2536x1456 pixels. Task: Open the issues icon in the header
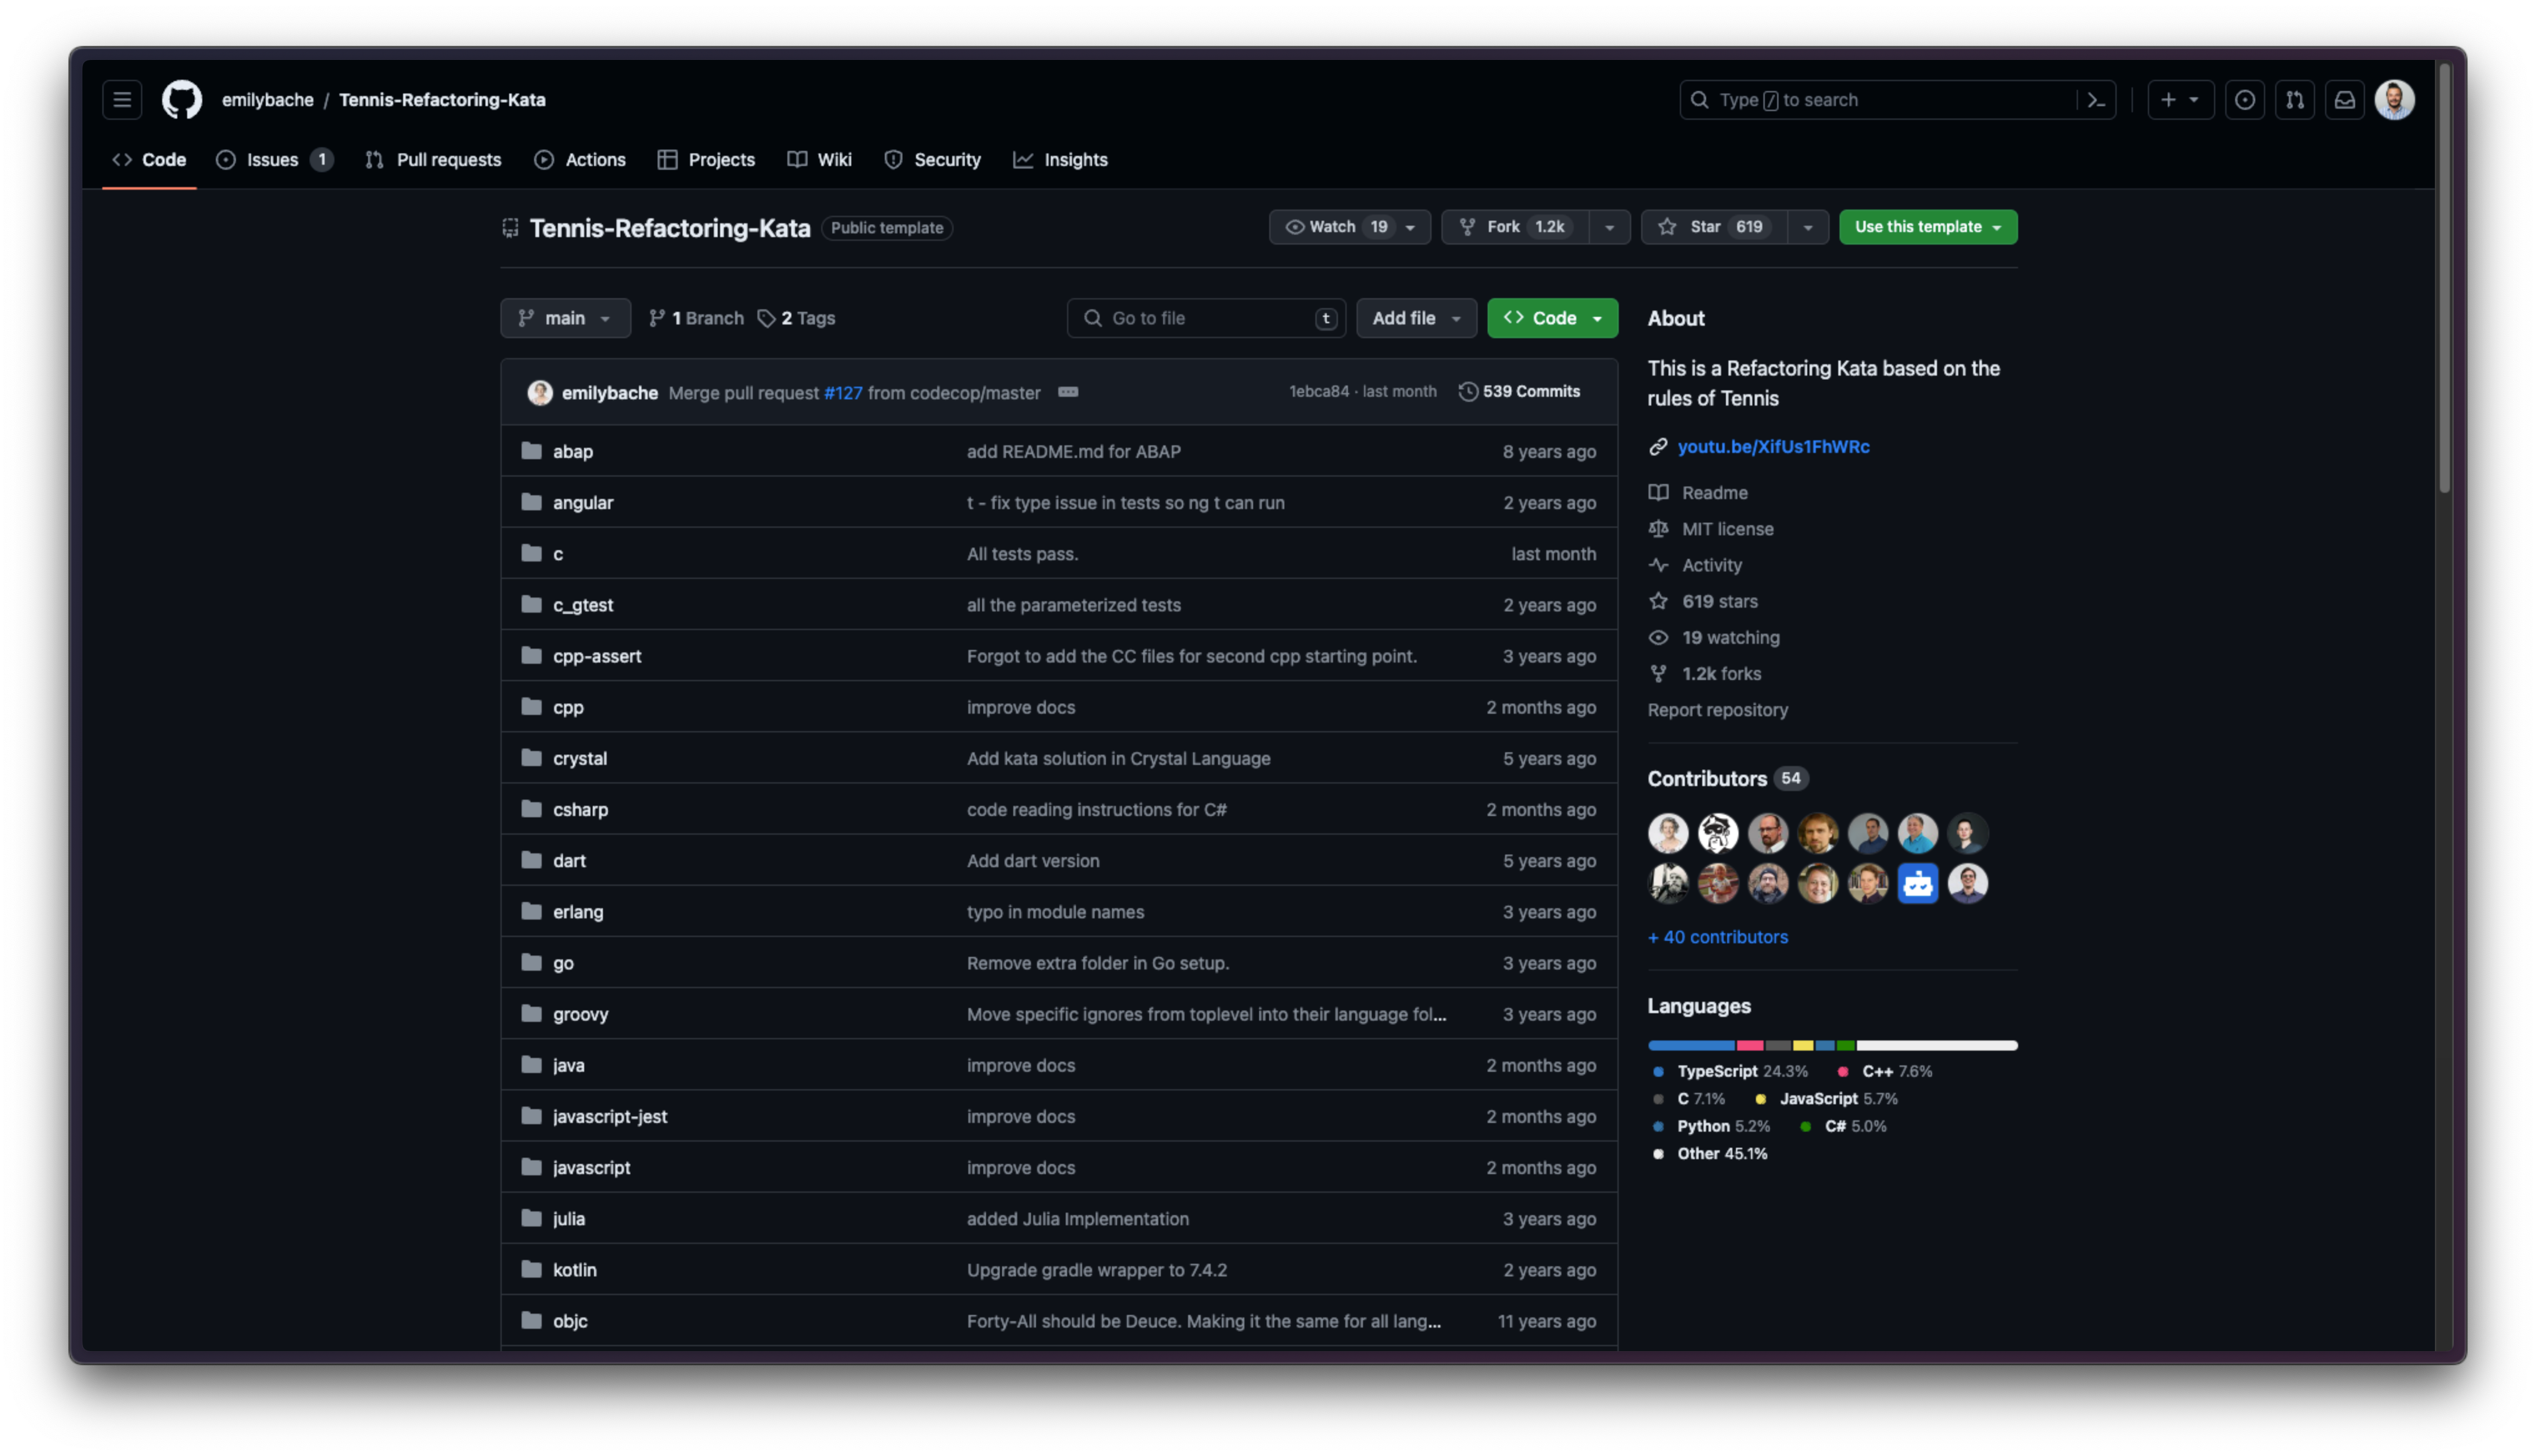(x=2244, y=100)
